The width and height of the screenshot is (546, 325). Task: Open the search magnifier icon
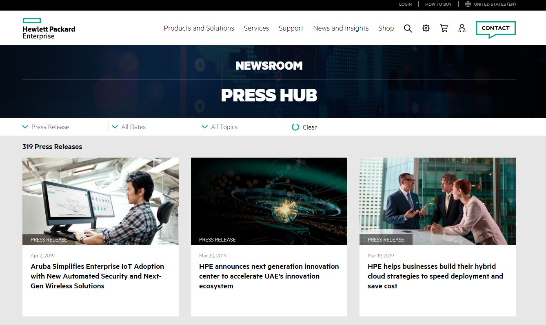[408, 28]
